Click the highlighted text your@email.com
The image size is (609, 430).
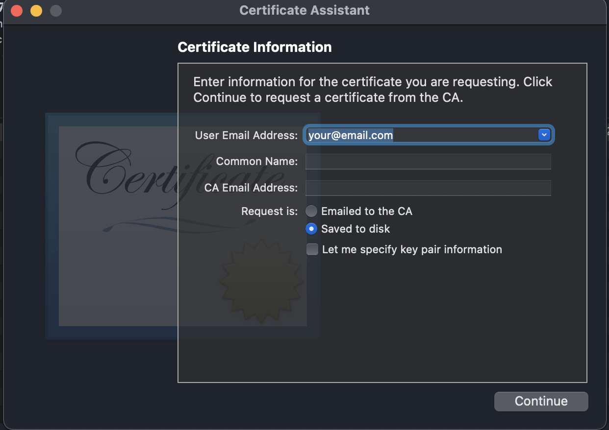point(349,135)
